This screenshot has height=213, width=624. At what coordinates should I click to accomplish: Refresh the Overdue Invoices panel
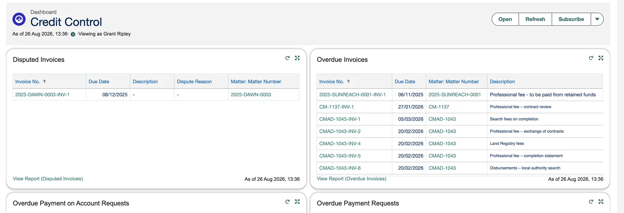[x=591, y=58]
